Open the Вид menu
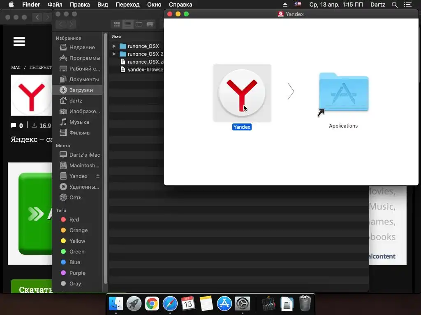The image size is (421, 315). (x=102, y=5)
